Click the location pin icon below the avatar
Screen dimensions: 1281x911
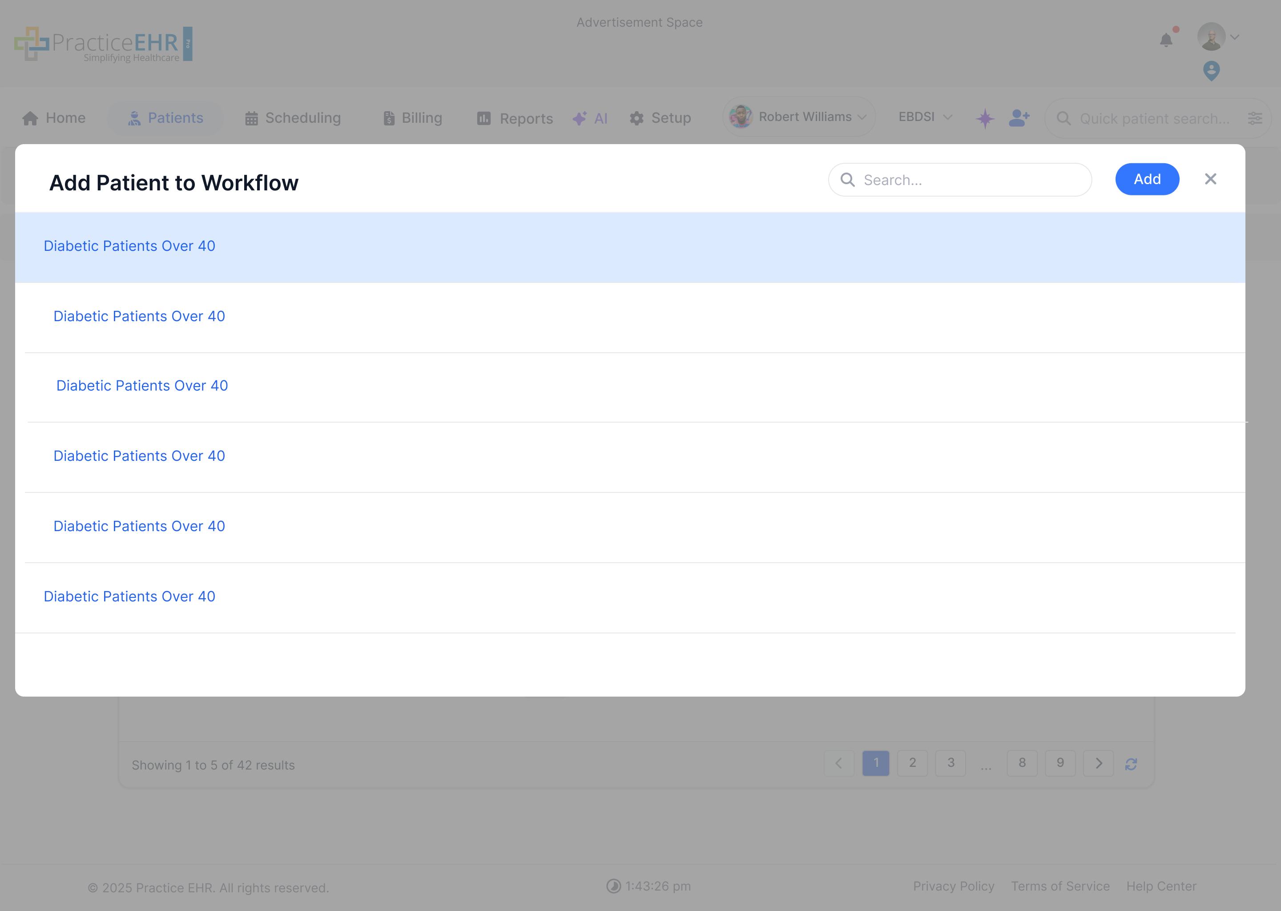click(x=1211, y=71)
